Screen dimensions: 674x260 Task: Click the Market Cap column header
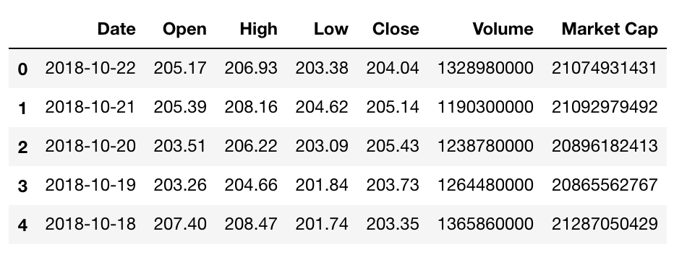coord(610,29)
